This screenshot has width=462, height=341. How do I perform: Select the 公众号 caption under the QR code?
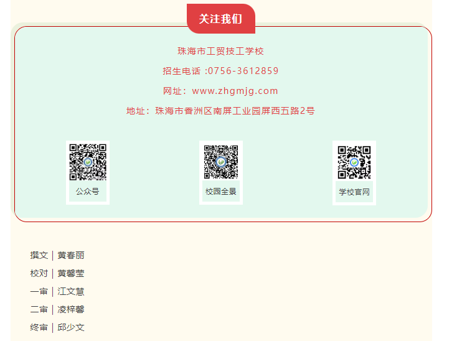88,192
